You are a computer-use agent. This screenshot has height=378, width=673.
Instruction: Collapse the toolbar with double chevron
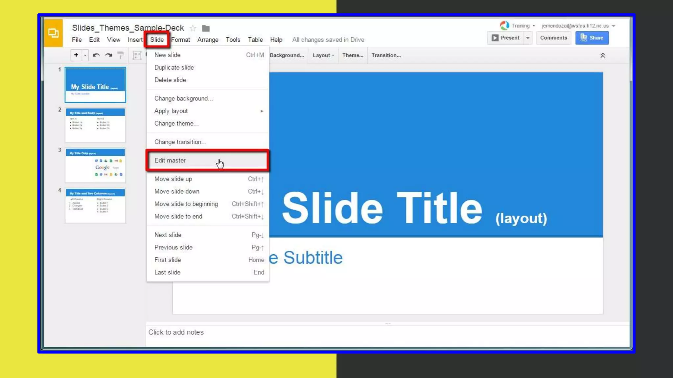pos(603,55)
